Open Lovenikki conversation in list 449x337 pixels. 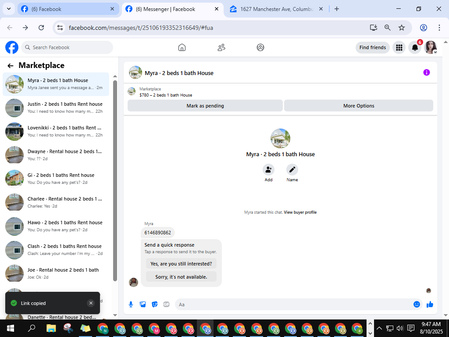pyautogui.click(x=56, y=132)
